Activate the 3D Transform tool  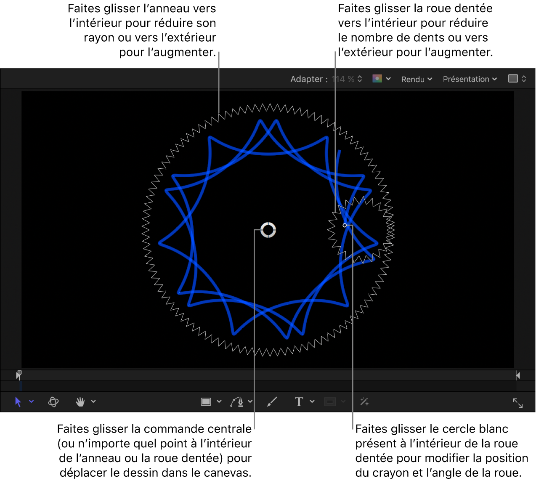pos(53,402)
